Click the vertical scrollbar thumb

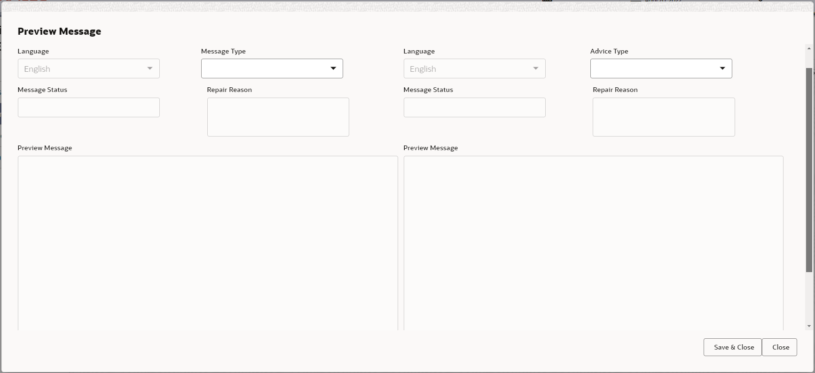click(809, 170)
